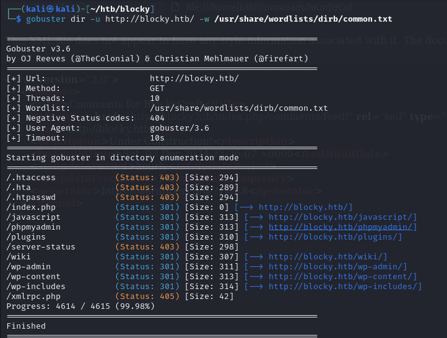Open the http://blocky.htb/javascript/ redirect URL
Screen dimensions: 447x338
point(342,217)
